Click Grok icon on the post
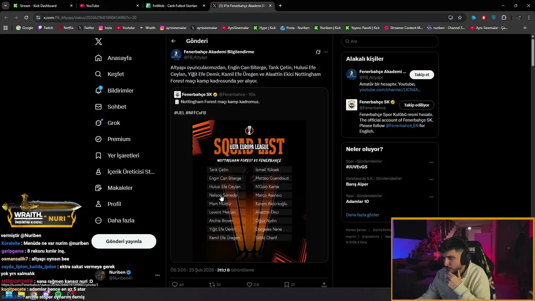Screen dimensions: 535x301 click(318, 52)
